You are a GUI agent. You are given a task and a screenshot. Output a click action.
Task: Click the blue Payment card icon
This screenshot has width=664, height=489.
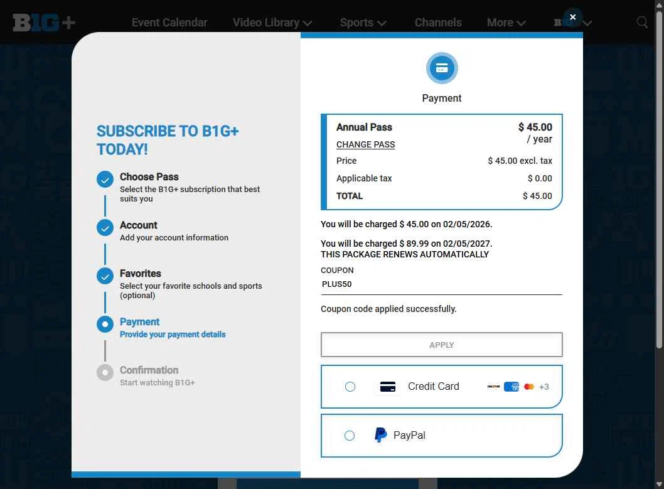click(442, 68)
